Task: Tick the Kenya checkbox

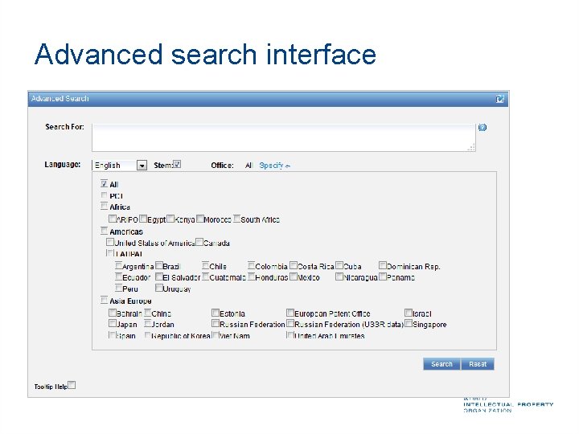Action: coord(170,219)
